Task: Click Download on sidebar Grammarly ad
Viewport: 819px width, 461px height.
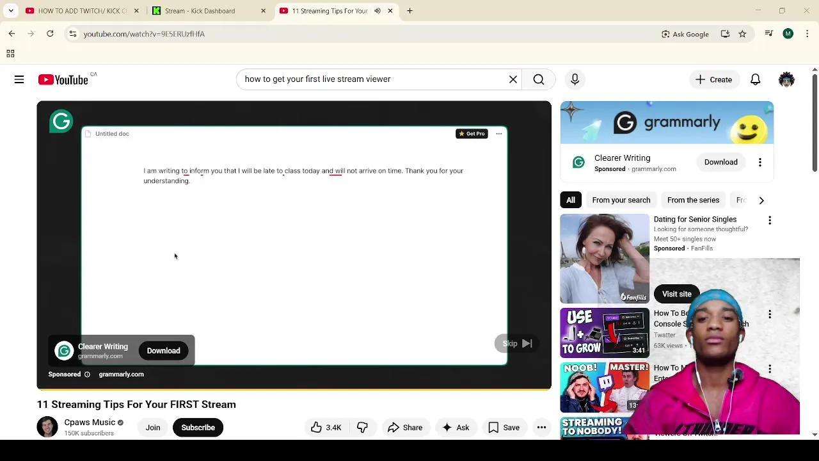Action: tap(721, 162)
